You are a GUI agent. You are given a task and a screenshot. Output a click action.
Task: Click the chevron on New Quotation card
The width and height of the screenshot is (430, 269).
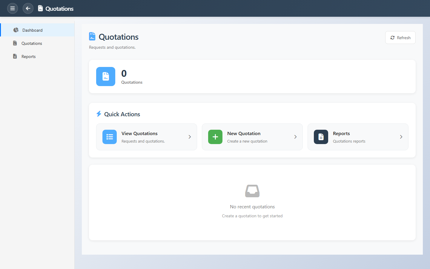pyautogui.click(x=295, y=137)
